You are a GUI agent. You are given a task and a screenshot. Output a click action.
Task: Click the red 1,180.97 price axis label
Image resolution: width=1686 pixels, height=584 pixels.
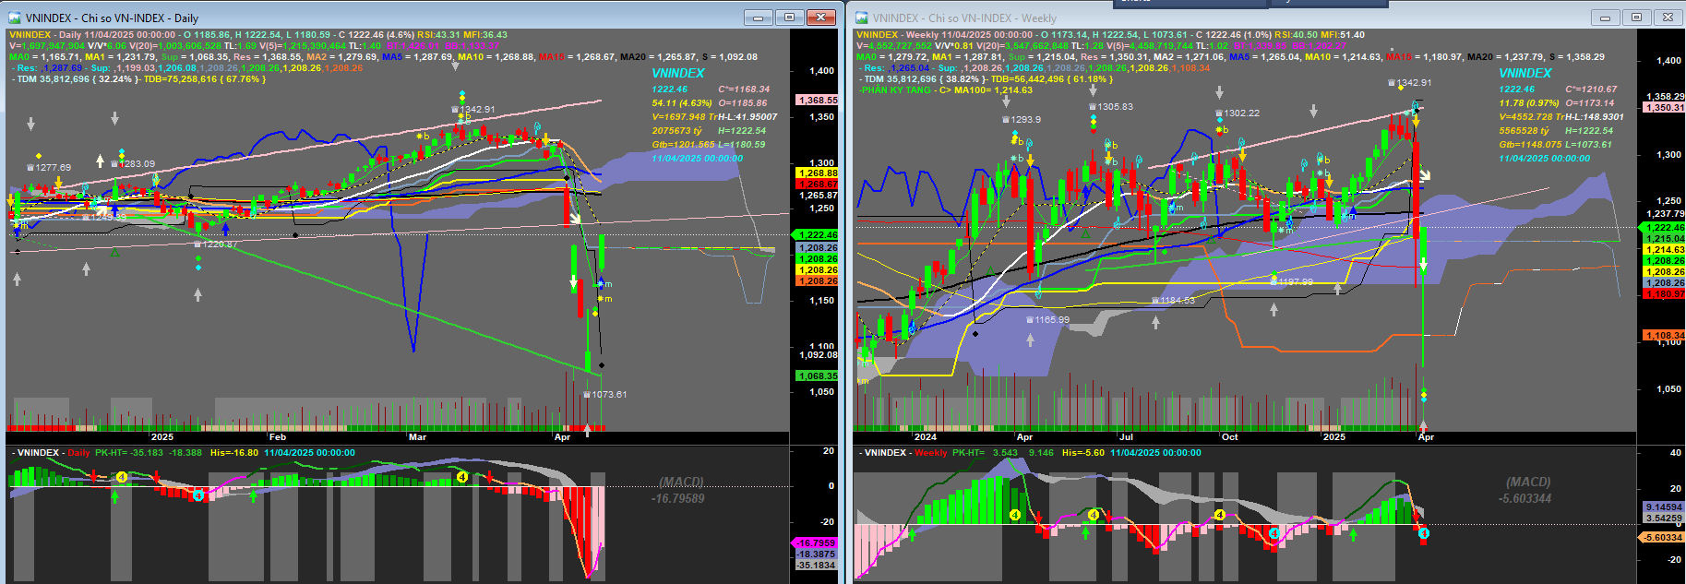click(x=1664, y=294)
